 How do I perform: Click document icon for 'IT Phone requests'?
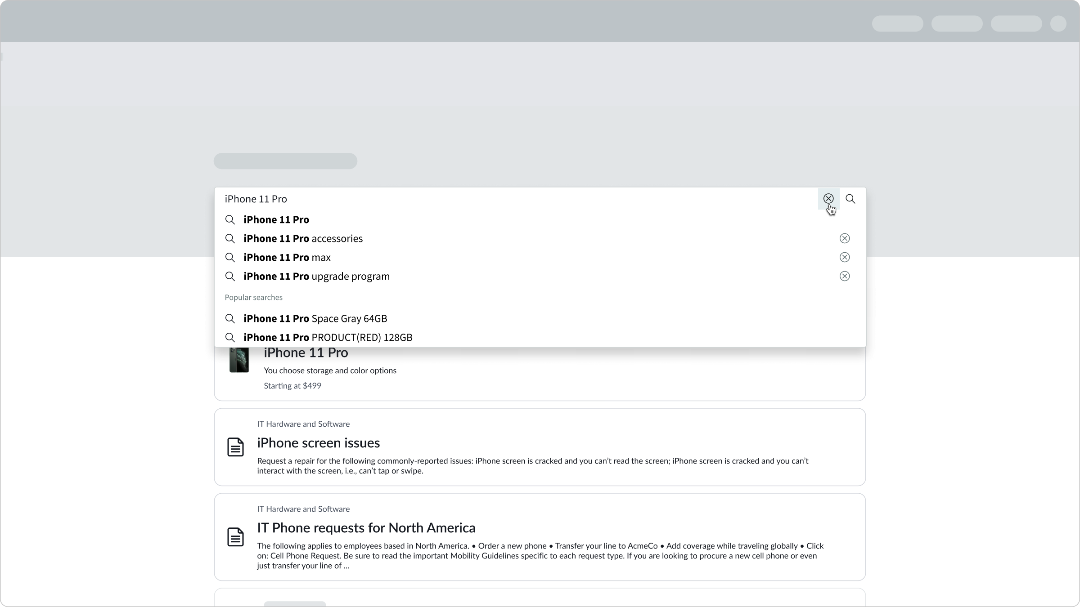coord(235,537)
